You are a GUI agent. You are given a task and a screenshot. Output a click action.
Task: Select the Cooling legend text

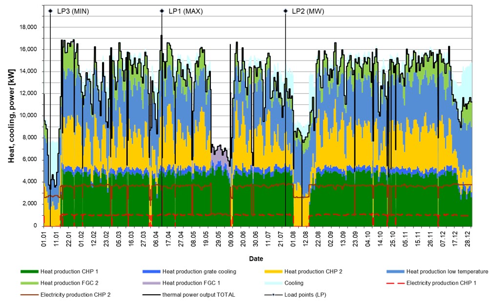click(294, 283)
